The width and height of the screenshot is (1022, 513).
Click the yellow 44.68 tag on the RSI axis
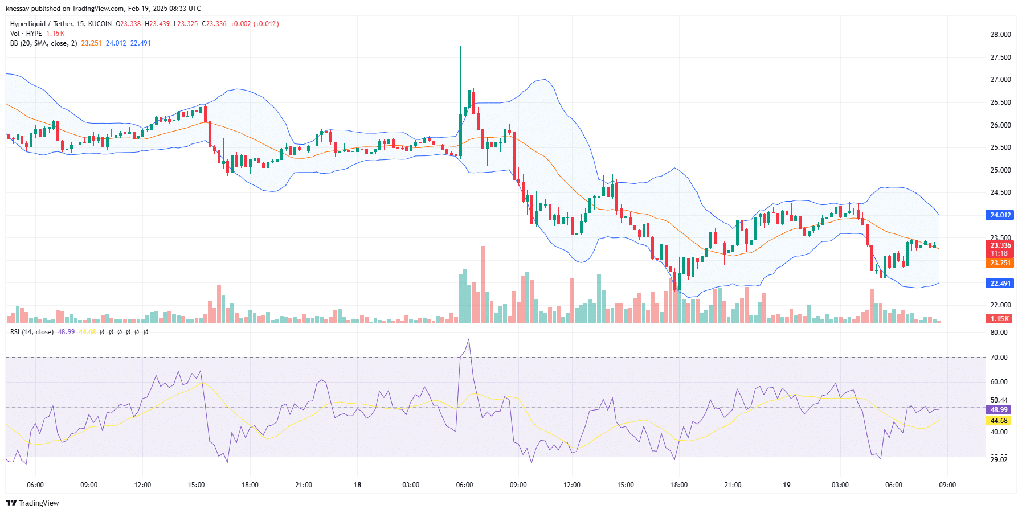999,421
